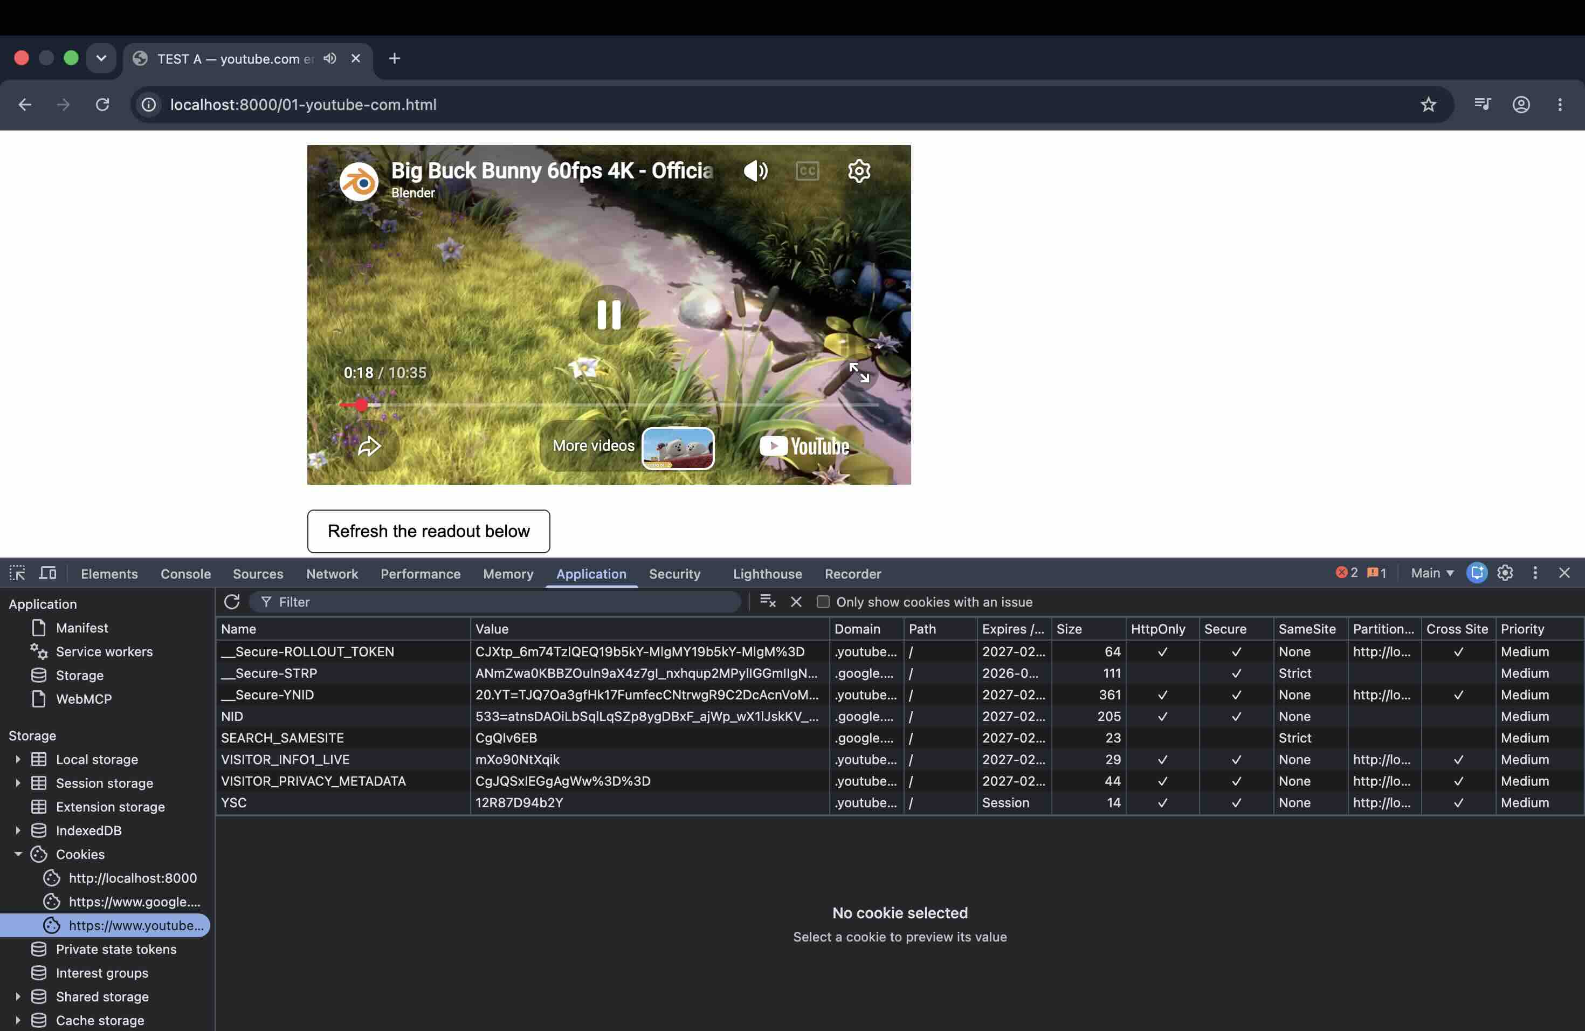This screenshot has width=1585, height=1031.
Task: Click the red playhead on the progress bar
Action: pos(361,404)
